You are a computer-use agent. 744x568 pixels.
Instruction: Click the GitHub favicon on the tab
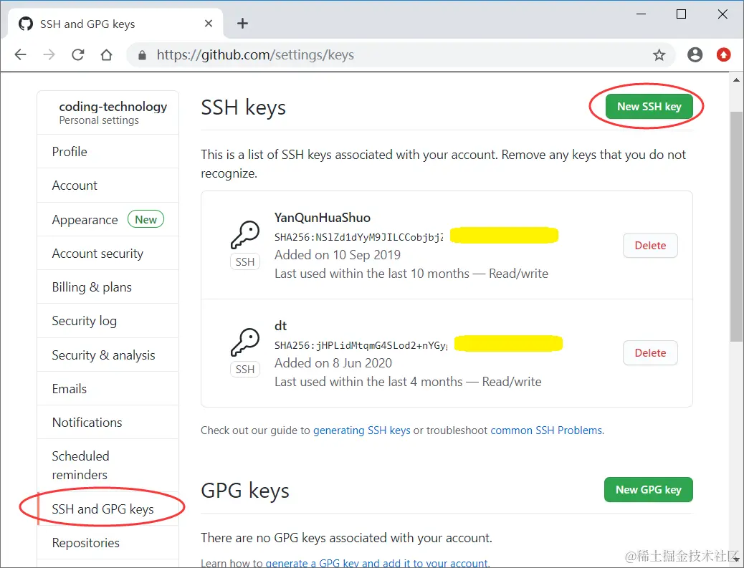point(26,24)
